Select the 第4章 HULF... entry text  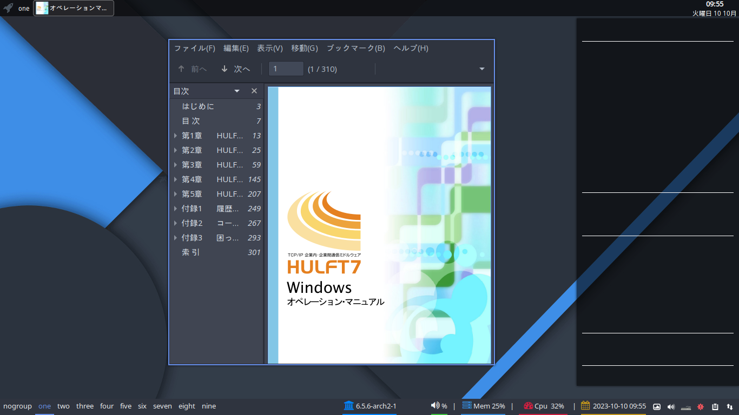click(213, 179)
